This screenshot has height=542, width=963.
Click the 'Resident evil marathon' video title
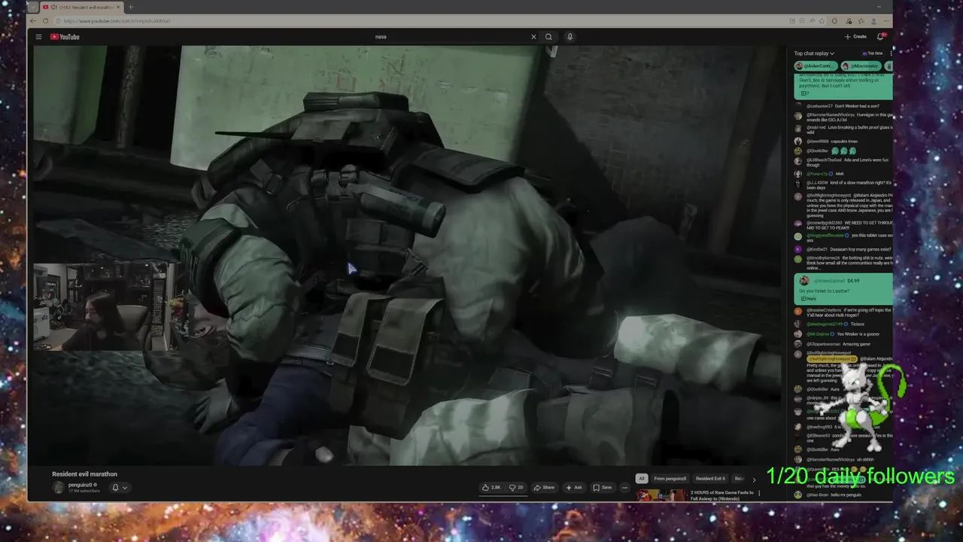(84, 474)
